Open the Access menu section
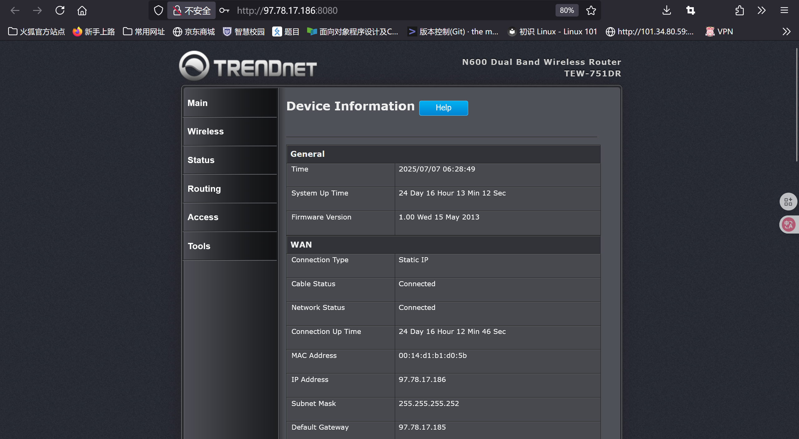The height and width of the screenshot is (439, 799). [x=230, y=217]
